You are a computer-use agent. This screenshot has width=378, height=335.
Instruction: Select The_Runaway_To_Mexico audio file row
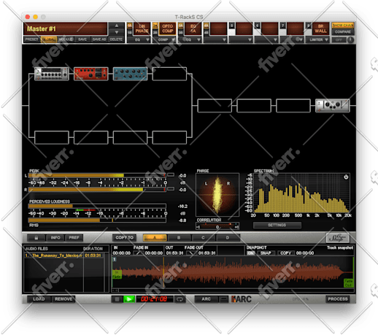(x=64, y=255)
